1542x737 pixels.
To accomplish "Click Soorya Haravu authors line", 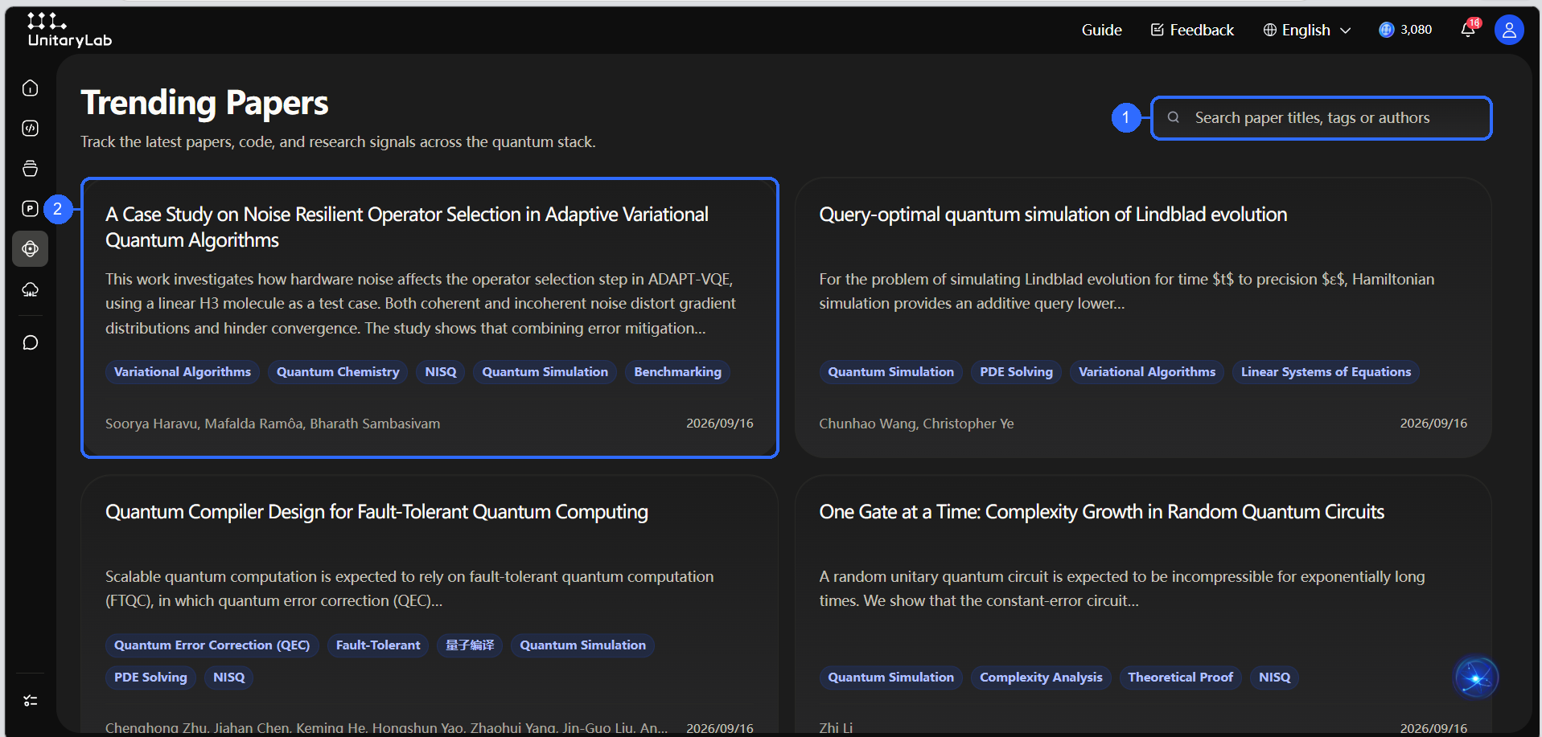I will coord(273,424).
